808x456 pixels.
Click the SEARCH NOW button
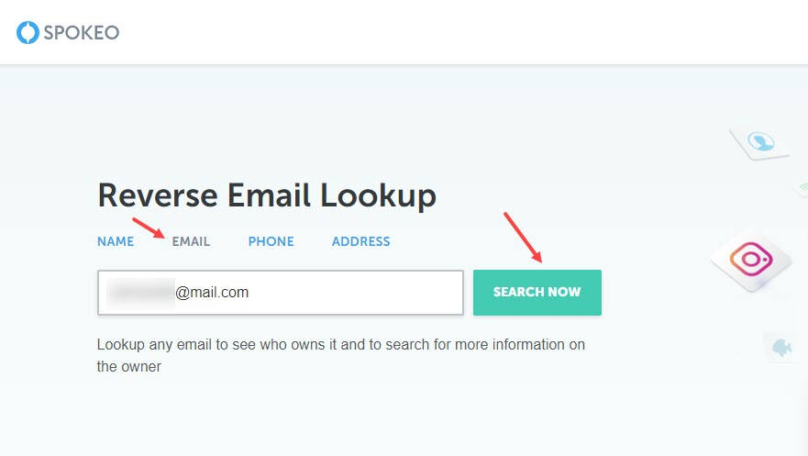click(x=537, y=292)
